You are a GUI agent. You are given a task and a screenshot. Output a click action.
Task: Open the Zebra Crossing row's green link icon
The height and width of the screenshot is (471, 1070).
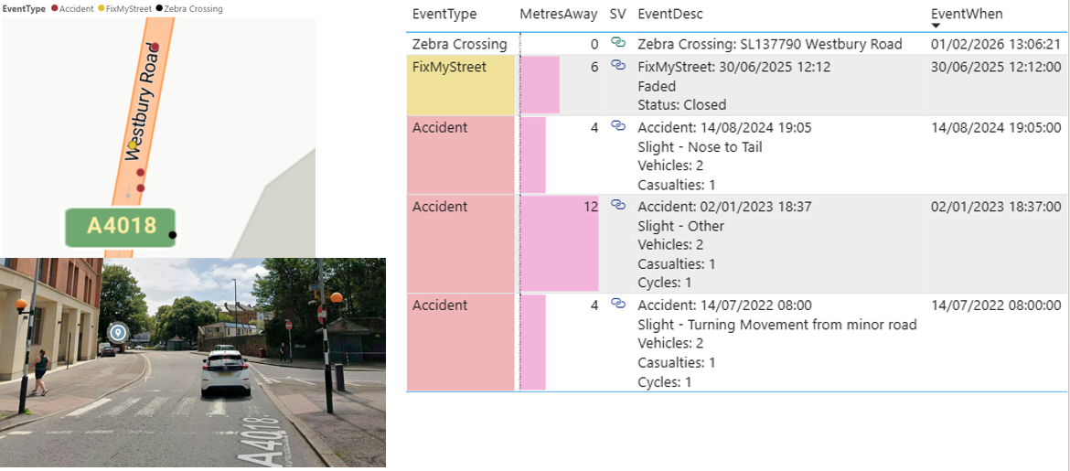click(x=617, y=43)
